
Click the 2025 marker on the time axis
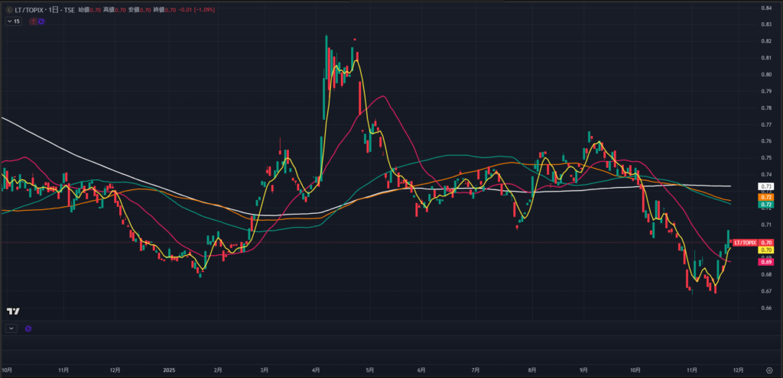click(168, 370)
